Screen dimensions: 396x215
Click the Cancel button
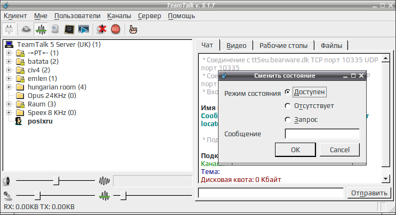[x=340, y=150]
